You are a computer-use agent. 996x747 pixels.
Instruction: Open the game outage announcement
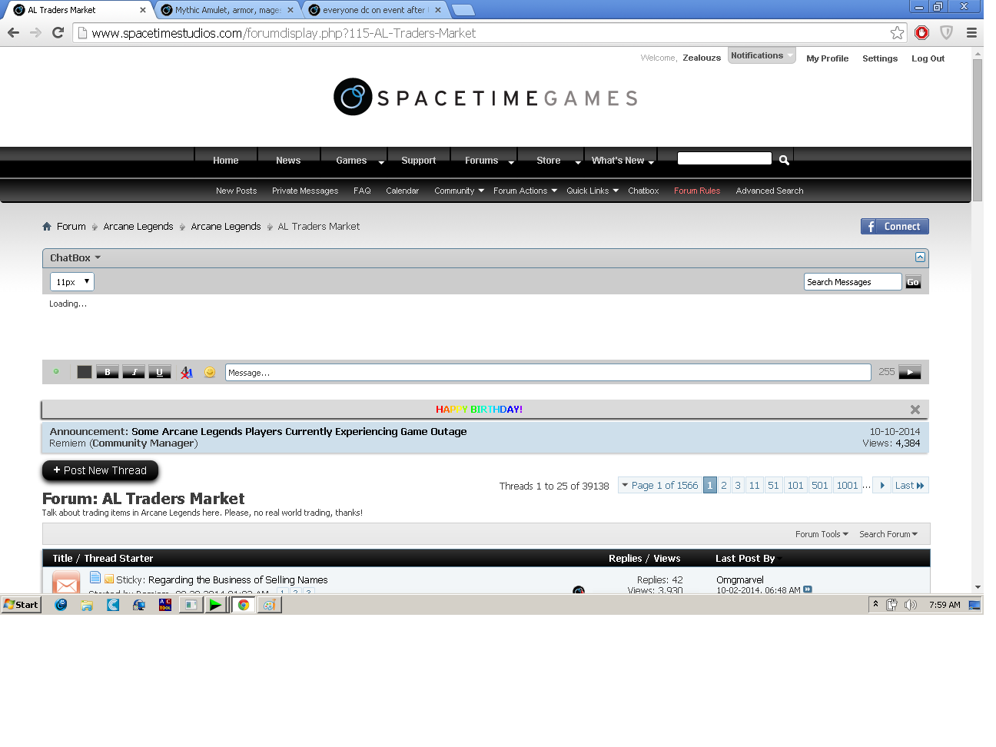click(299, 431)
